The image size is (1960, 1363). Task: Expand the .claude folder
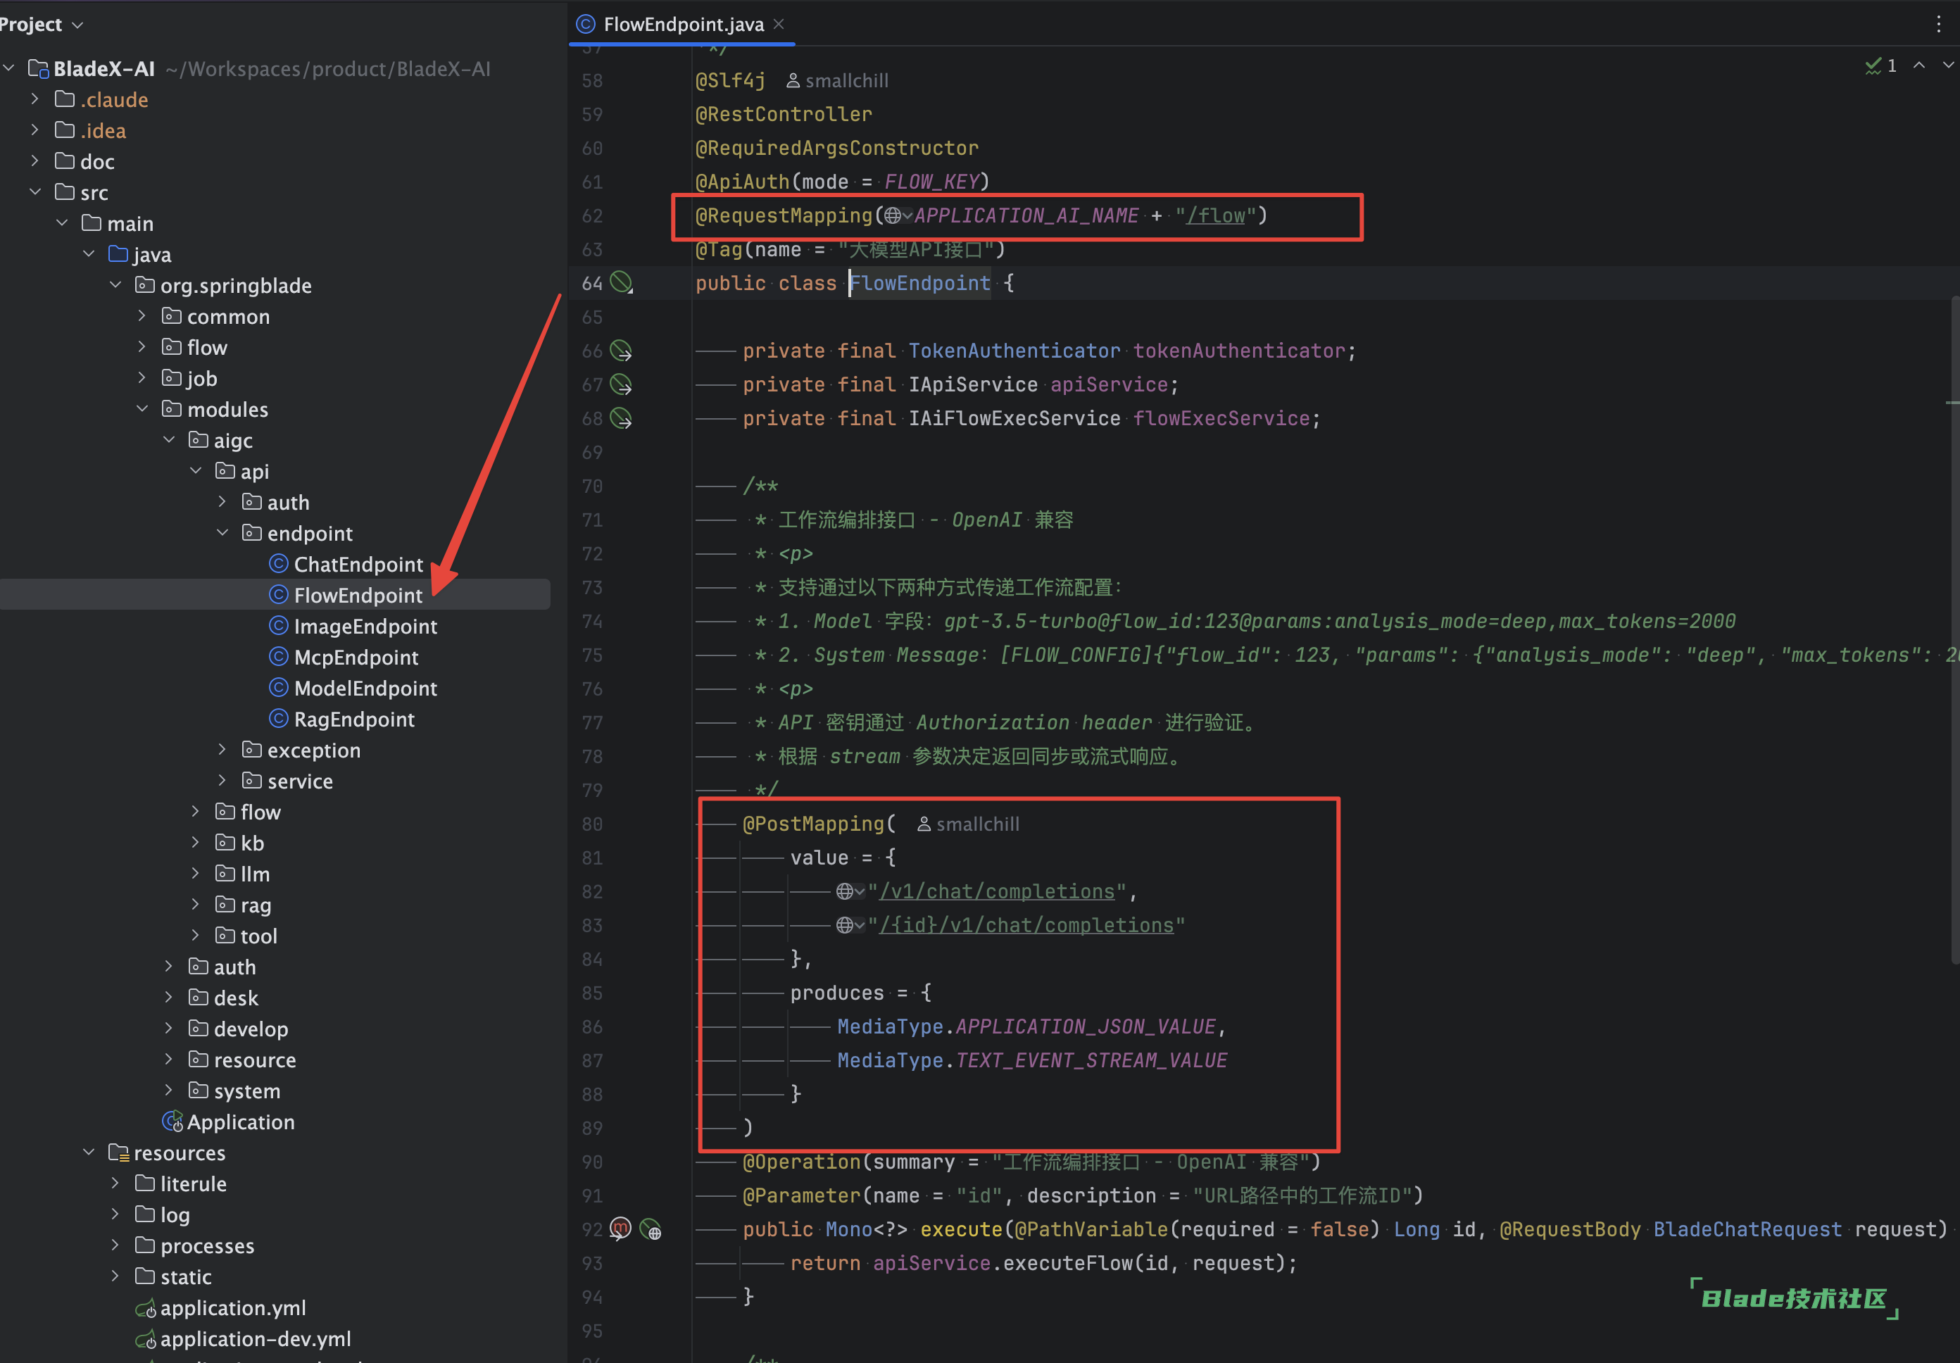tap(35, 99)
